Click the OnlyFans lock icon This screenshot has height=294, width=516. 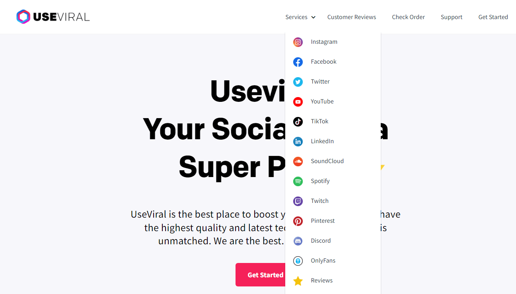pyautogui.click(x=298, y=261)
